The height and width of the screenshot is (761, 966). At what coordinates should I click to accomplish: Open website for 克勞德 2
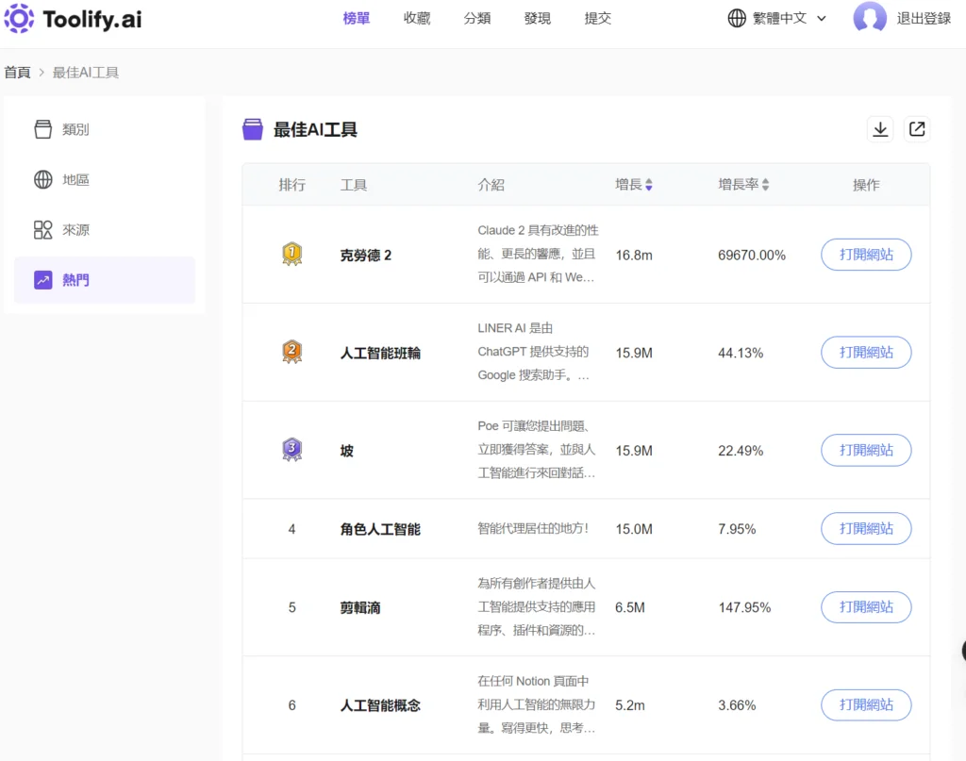[866, 255]
